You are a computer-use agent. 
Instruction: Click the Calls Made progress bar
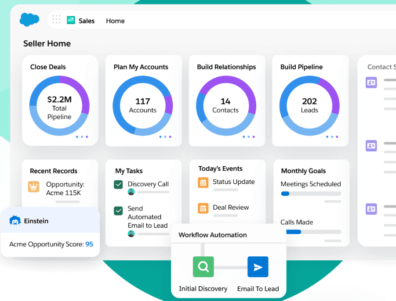coord(313,232)
